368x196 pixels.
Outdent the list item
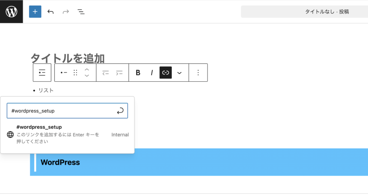click(x=106, y=73)
